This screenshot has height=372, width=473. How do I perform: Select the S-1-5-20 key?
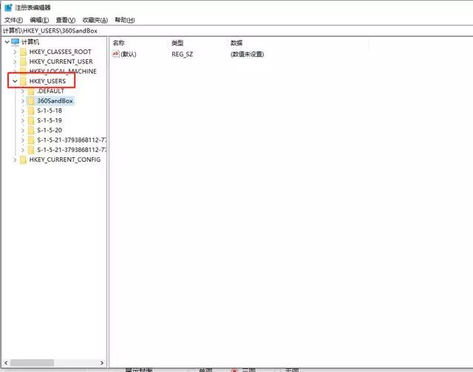click(50, 130)
